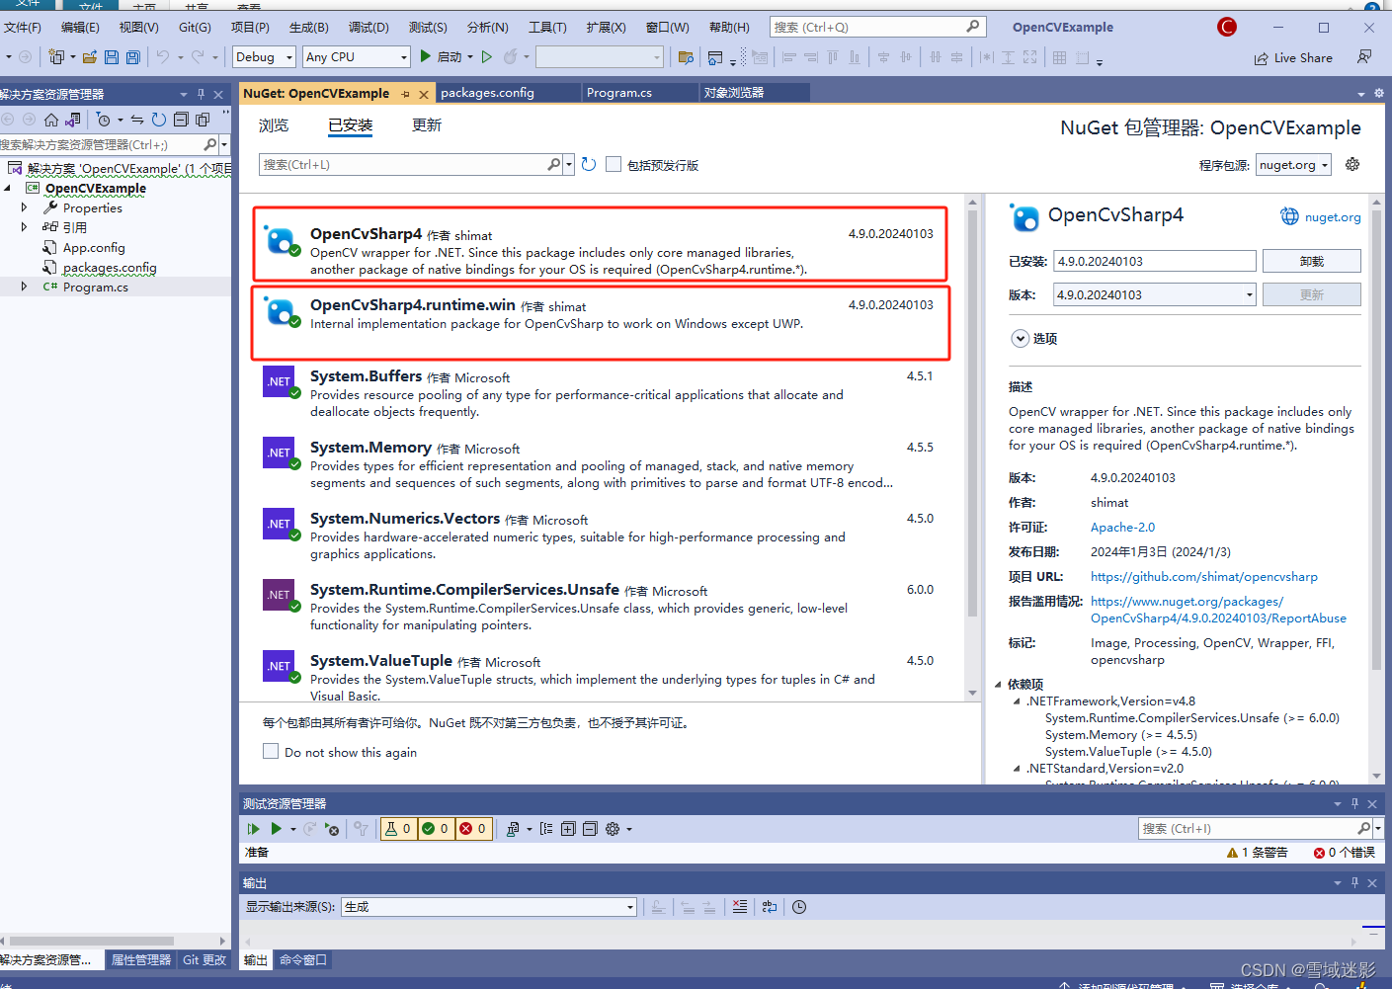Click the package details vertical scrollbar
This screenshot has width=1392, height=989.
1376,439
